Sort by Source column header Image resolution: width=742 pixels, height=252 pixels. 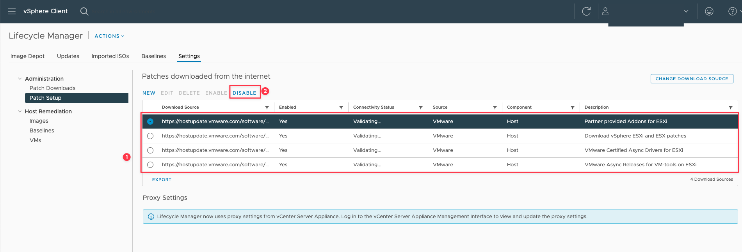440,107
